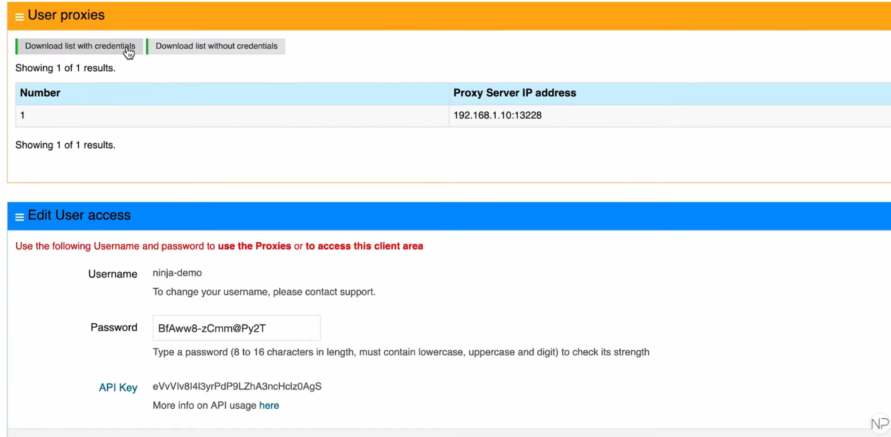891x437 pixels.
Task: Click the Number column header
Action: point(40,93)
